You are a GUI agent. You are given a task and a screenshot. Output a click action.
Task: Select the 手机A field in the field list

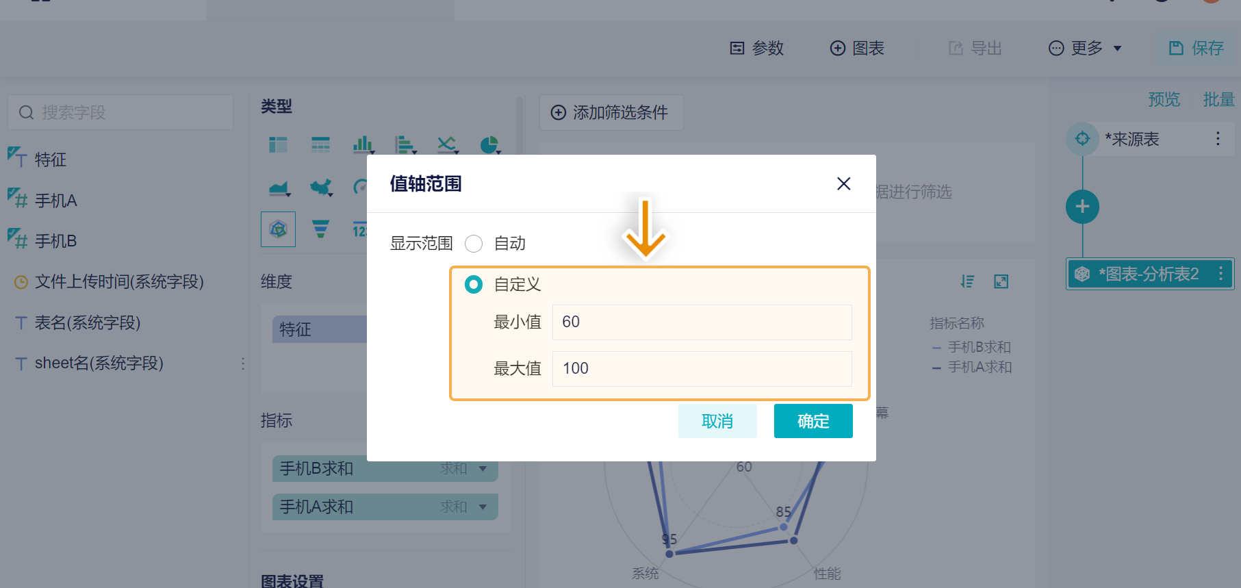point(56,201)
